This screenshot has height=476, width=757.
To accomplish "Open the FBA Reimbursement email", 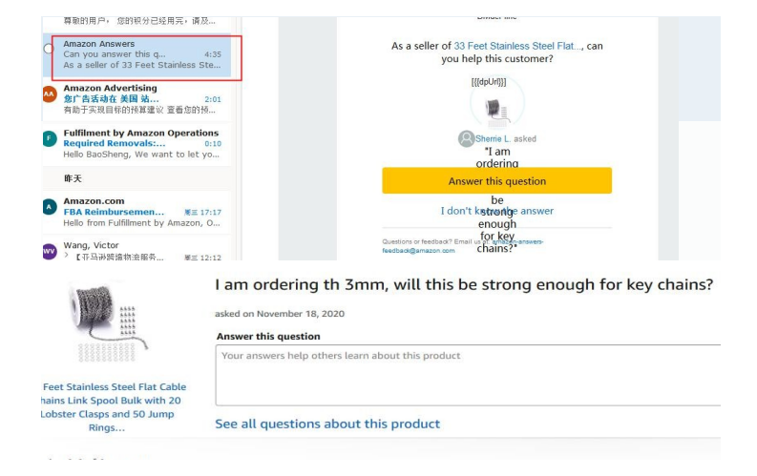I will 141,211.
